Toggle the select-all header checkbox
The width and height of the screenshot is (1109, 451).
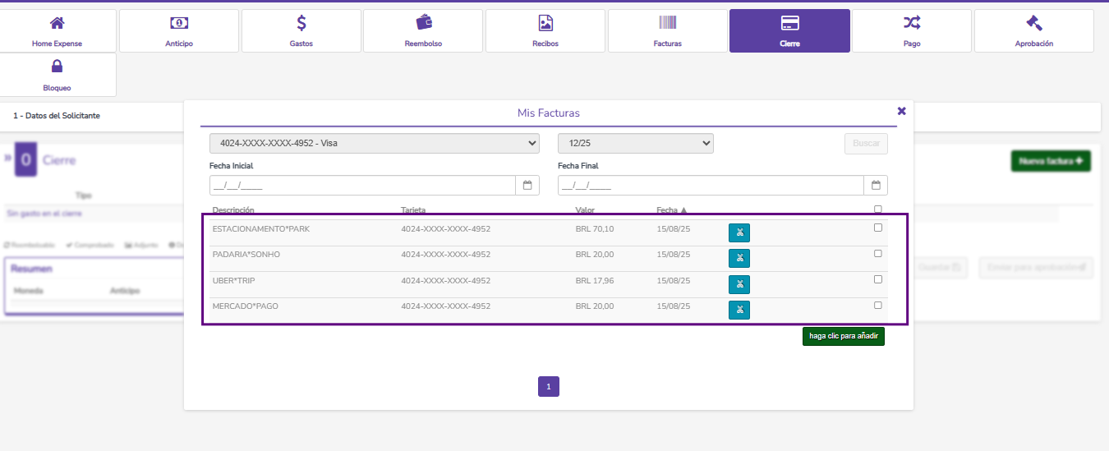pos(878,209)
